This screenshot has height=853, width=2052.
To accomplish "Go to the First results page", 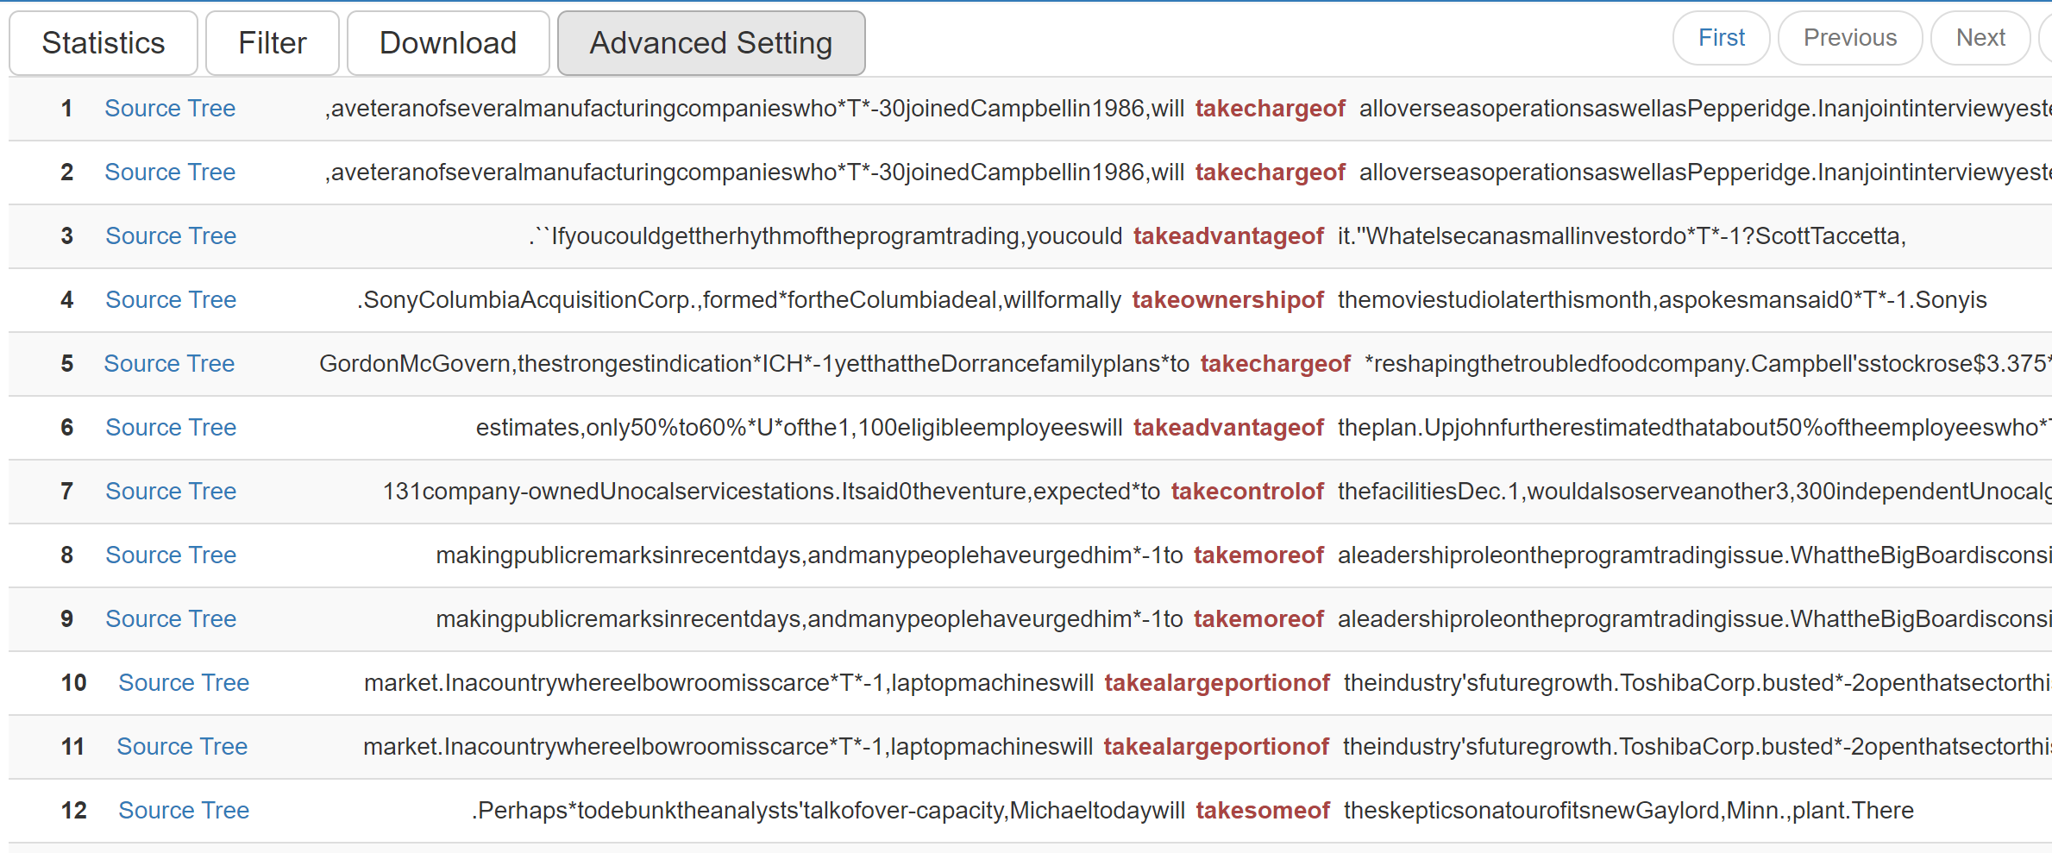I will click(x=1721, y=38).
